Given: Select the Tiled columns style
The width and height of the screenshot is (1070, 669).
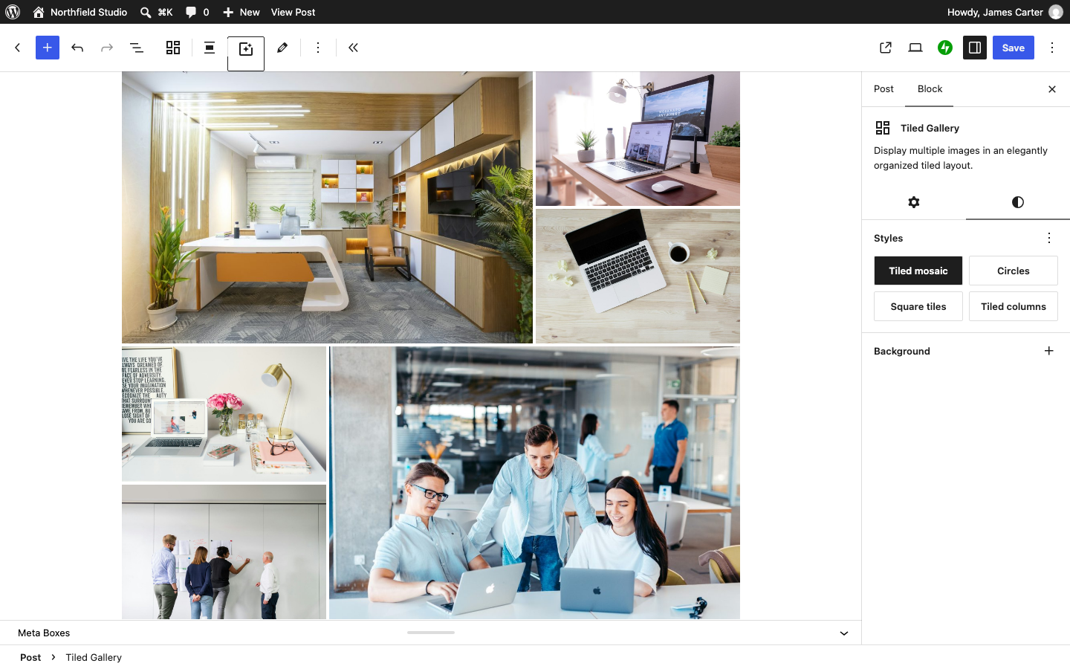Looking at the screenshot, I should tap(1014, 306).
